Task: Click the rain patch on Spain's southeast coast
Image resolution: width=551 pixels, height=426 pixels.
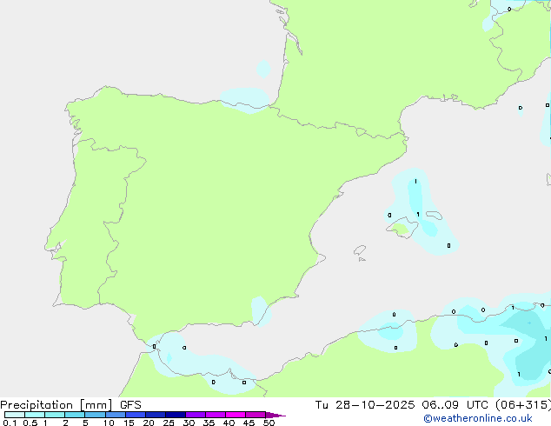Action: coord(259,309)
